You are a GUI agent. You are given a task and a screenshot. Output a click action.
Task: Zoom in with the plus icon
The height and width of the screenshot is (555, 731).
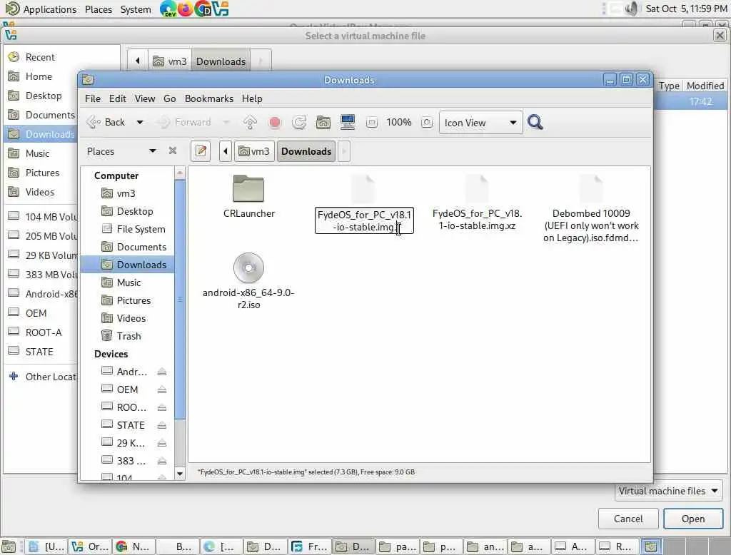pyautogui.click(x=427, y=123)
